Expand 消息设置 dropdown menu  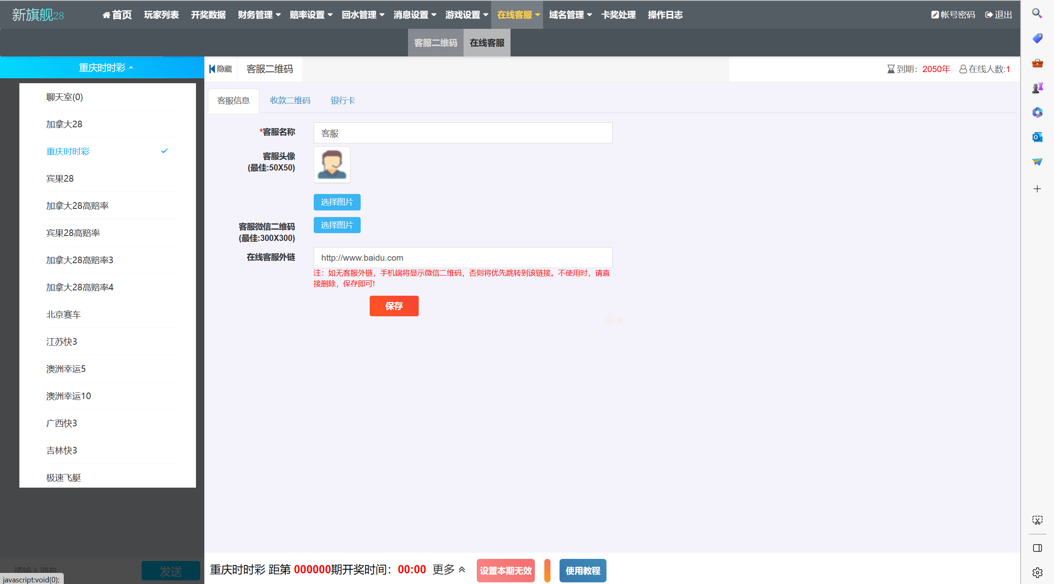point(415,15)
